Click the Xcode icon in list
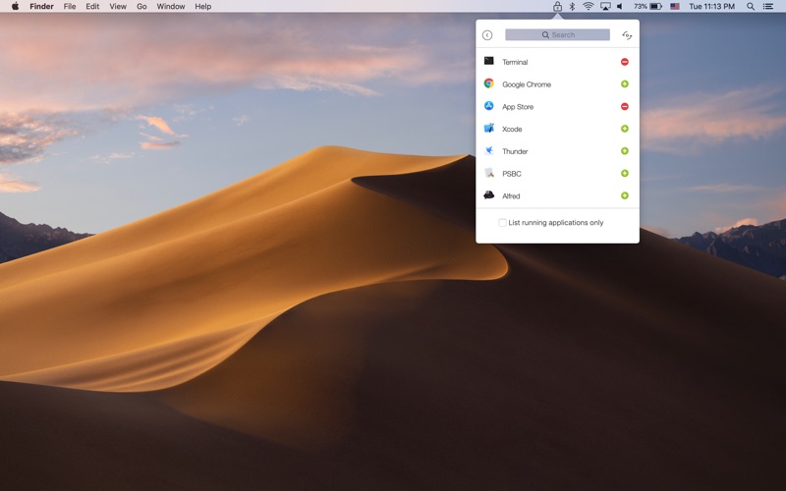The width and height of the screenshot is (786, 491). click(x=488, y=129)
